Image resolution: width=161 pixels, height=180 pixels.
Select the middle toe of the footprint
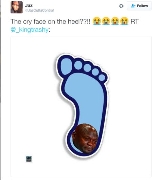tap(87, 68)
